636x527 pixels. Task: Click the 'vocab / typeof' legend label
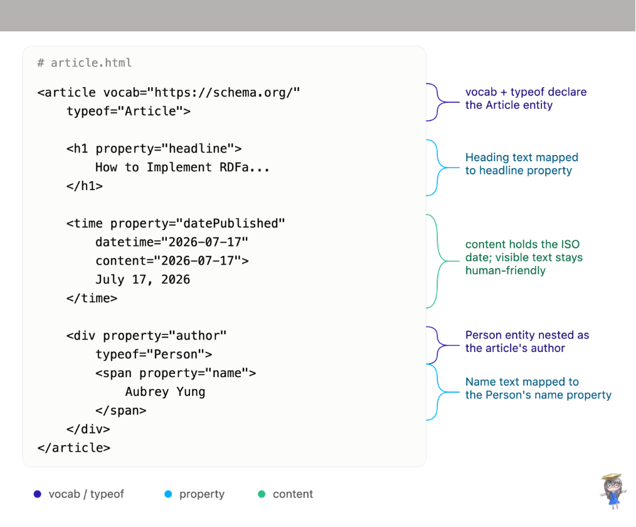pos(86,494)
